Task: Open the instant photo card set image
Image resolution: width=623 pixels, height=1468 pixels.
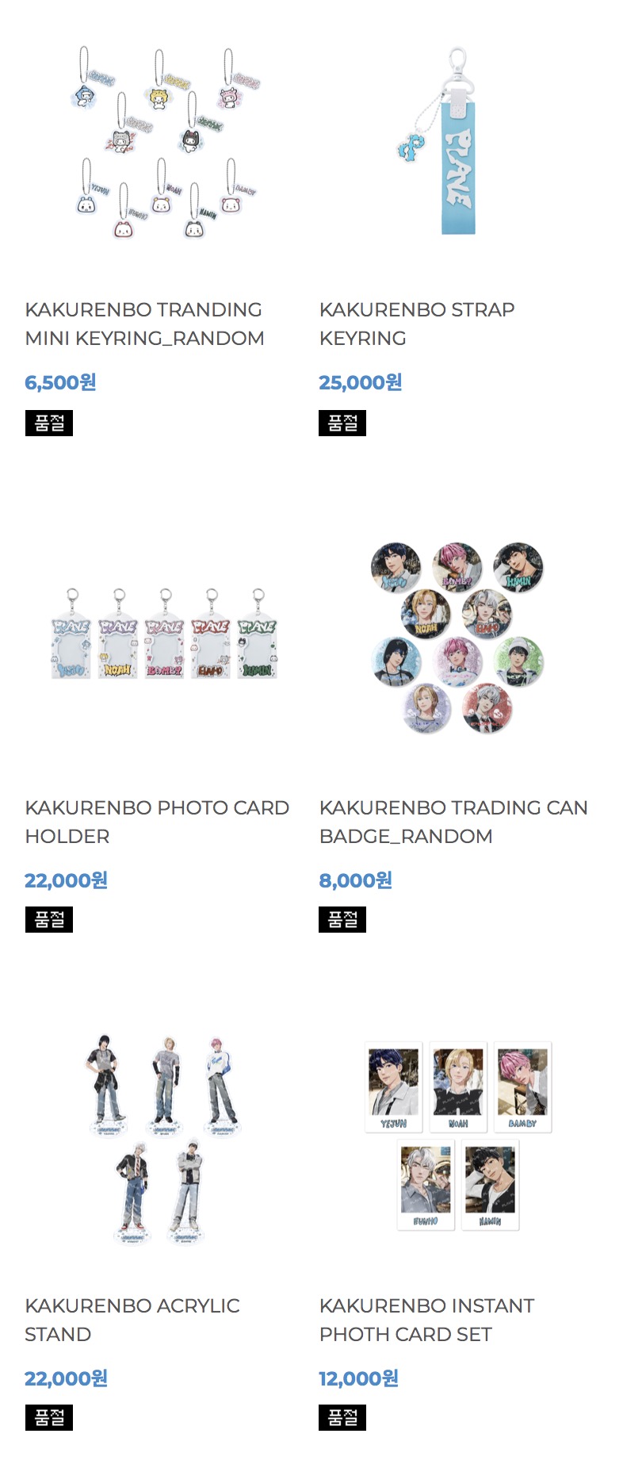Action: pyautogui.click(x=458, y=1136)
